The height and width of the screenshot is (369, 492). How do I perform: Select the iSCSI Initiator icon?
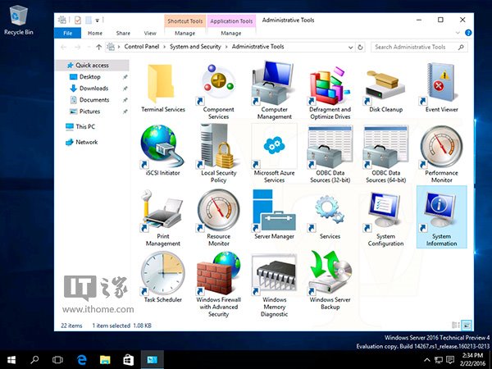(x=163, y=151)
